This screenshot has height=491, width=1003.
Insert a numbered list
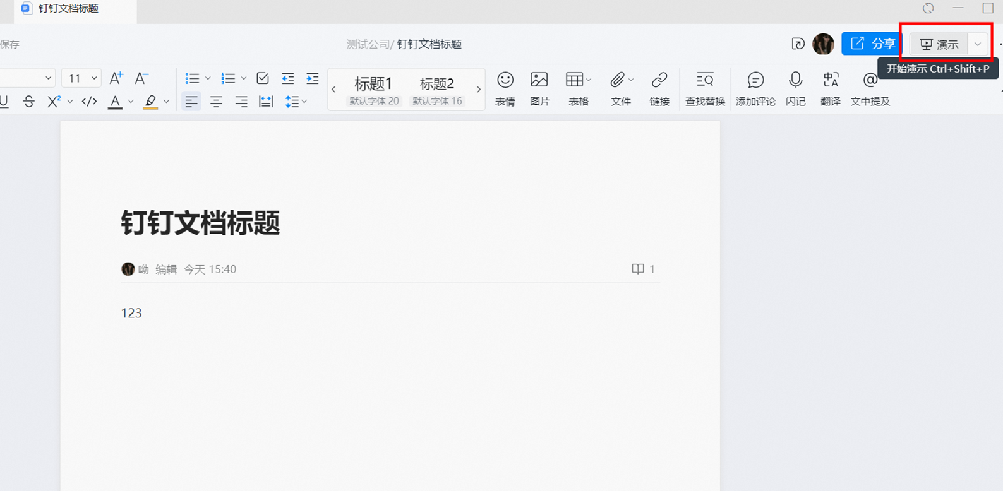point(228,78)
